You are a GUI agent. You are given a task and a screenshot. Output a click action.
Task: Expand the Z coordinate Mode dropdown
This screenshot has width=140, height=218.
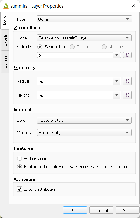[x=84, y=38]
